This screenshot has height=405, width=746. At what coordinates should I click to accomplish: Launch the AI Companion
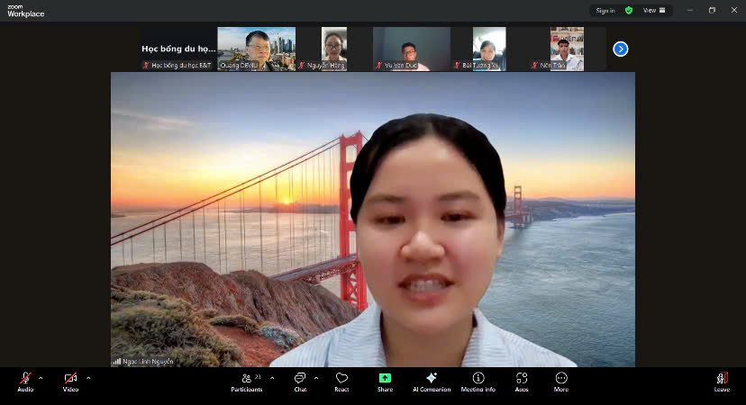pyautogui.click(x=431, y=380)
